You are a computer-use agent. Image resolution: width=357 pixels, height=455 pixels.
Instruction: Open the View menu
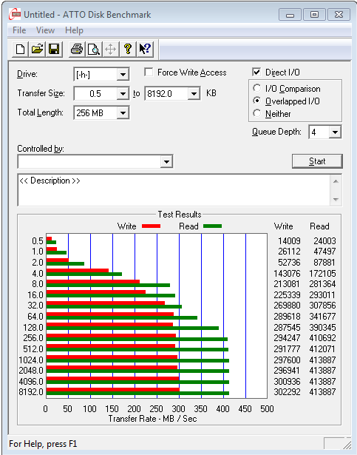(x=45, y=30)
